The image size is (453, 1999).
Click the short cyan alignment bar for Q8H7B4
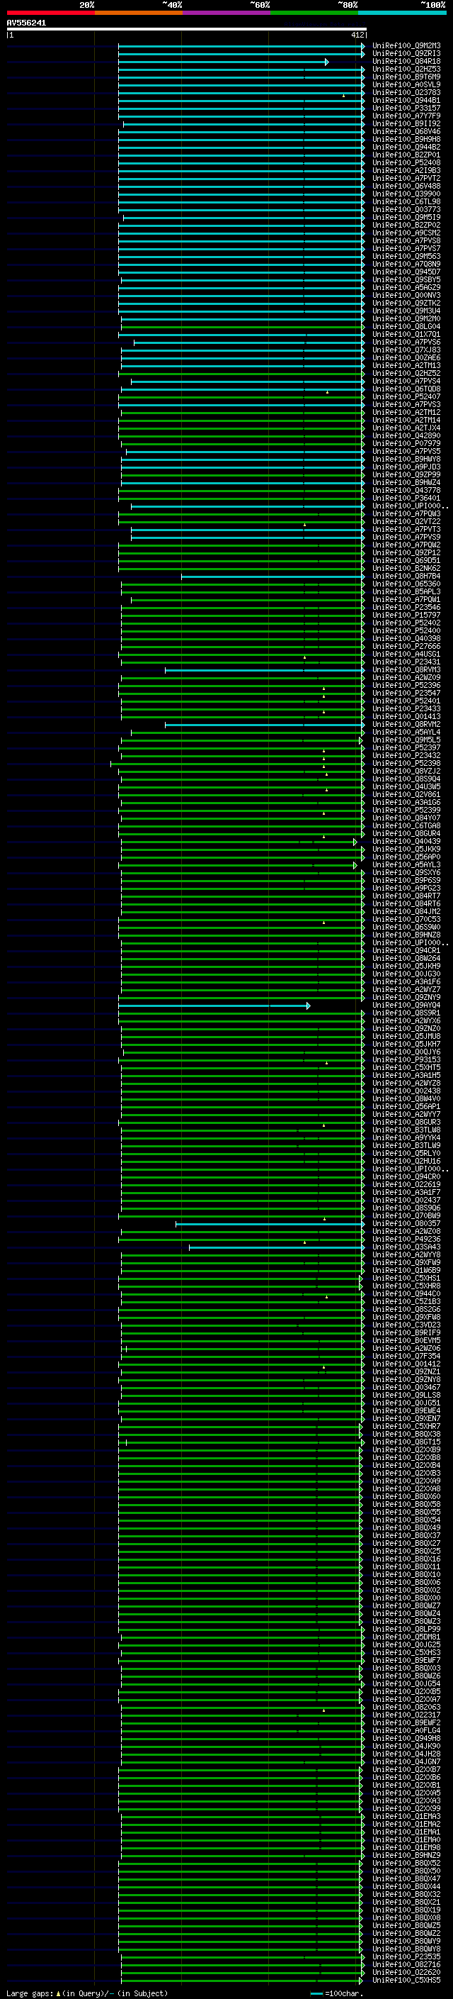pyautogui.click(x=273, y=577)
